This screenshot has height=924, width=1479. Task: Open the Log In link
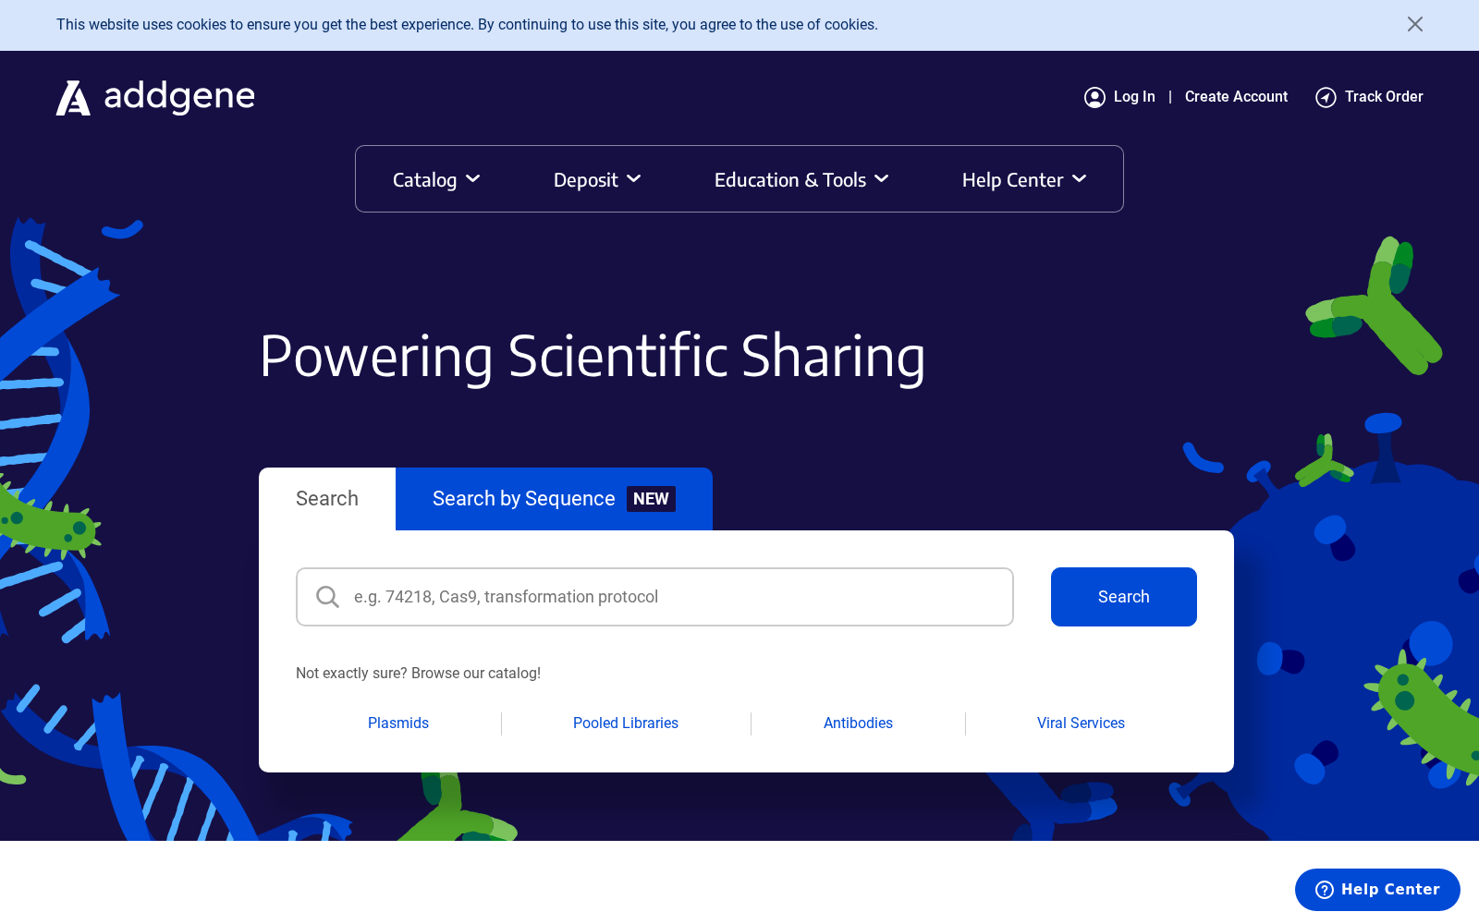click(x=1134, y=97)
